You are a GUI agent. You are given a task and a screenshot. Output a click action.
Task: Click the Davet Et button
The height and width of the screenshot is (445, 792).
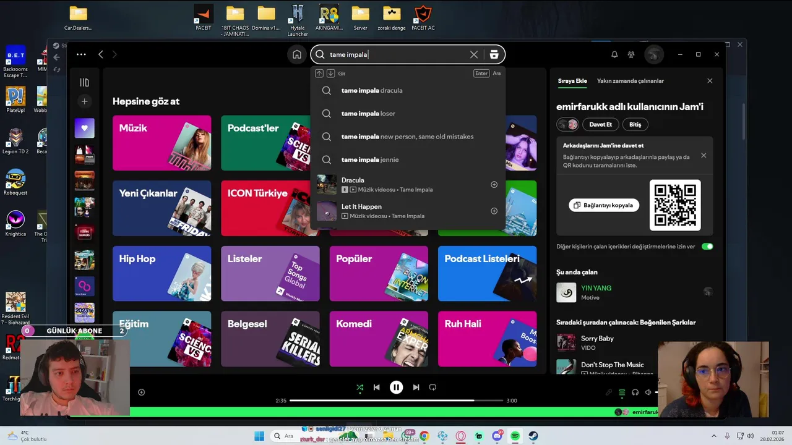(x=600, y=124)
